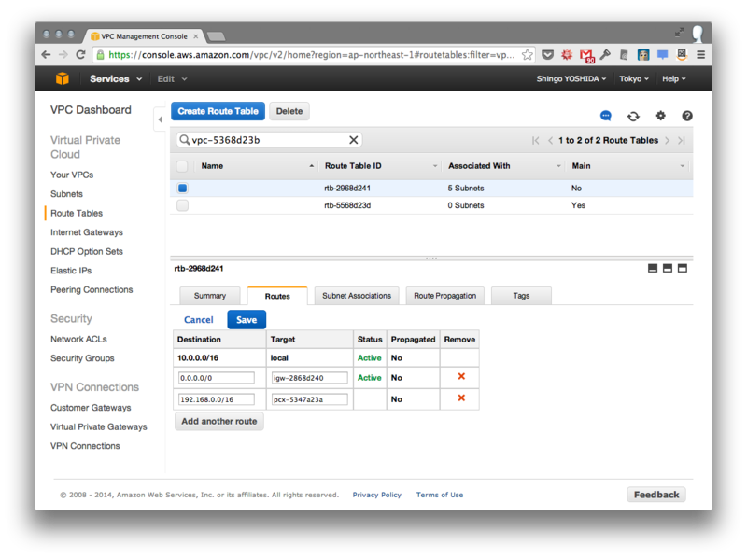The height and width of the screenshot is (559, 747).
Task: Select the VPC Management Console browser tab
Action: click(x=144, y=36)
